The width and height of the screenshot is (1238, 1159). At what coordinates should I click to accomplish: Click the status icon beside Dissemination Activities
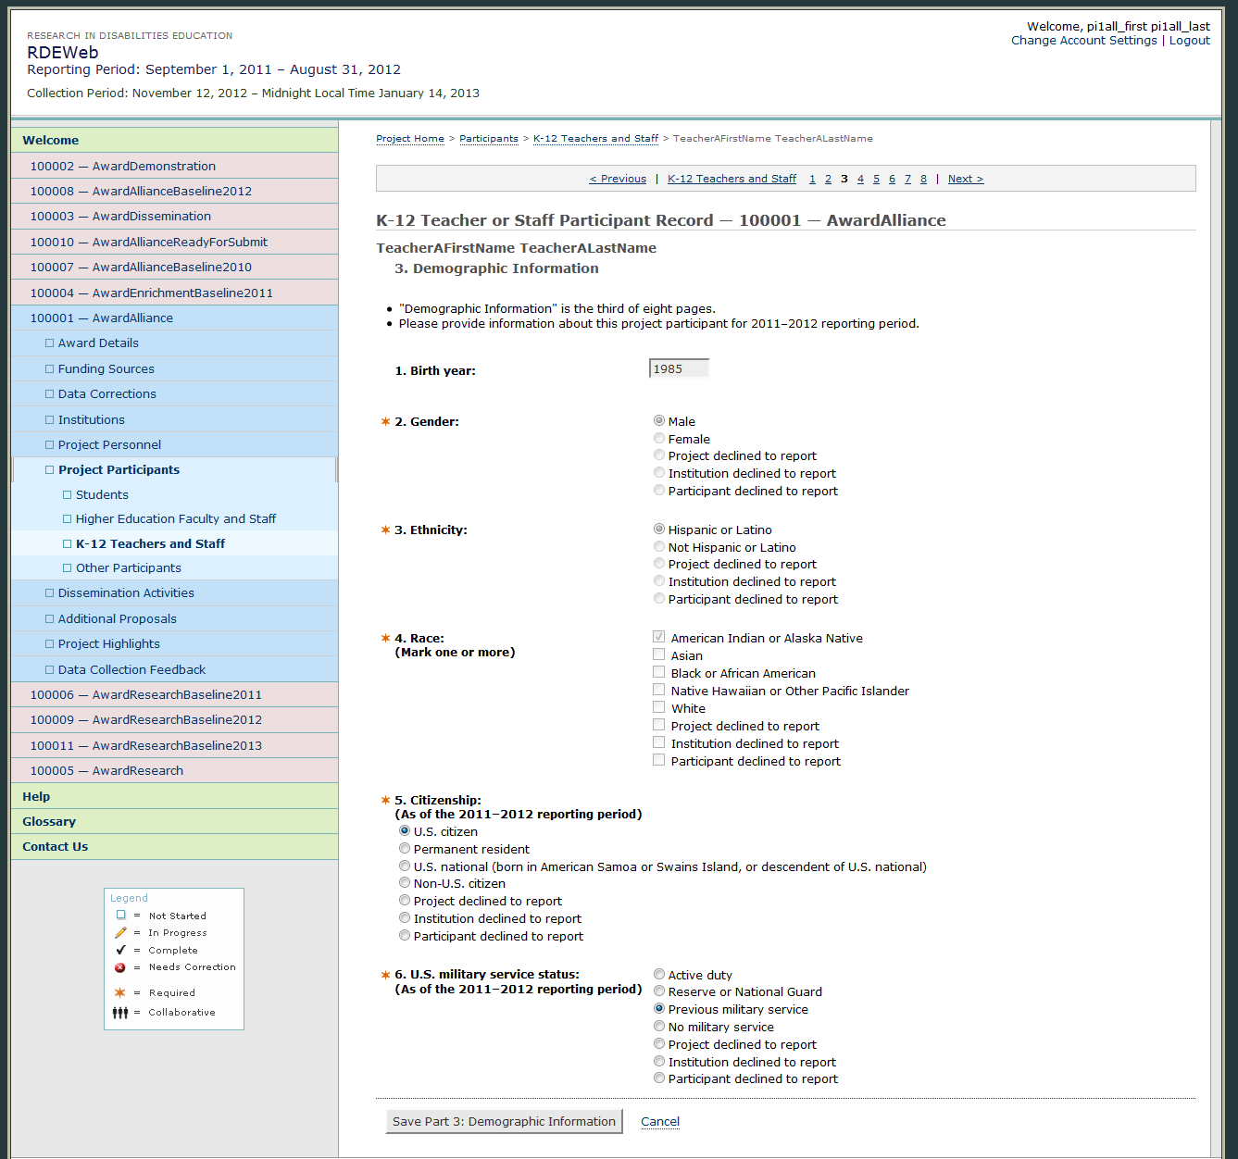coord(50,593)
